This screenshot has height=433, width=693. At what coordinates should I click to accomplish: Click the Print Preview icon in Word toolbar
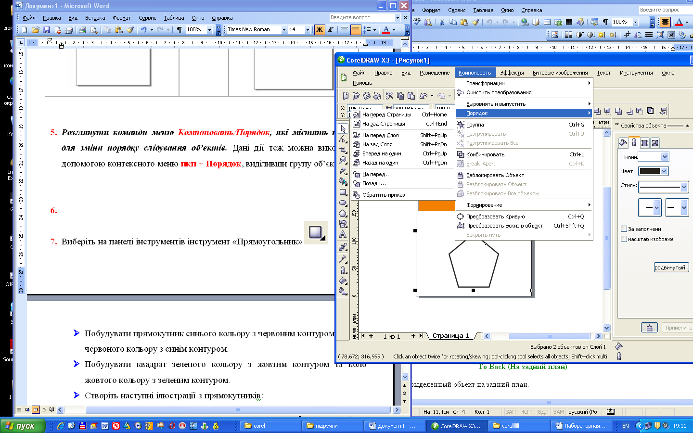[94, 30]
